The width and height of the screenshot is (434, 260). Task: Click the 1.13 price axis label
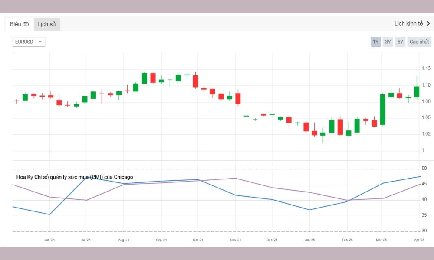click(x=427, y=68)
